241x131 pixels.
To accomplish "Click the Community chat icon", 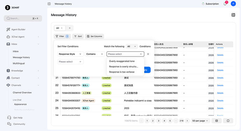I will [x=9, y=124].
